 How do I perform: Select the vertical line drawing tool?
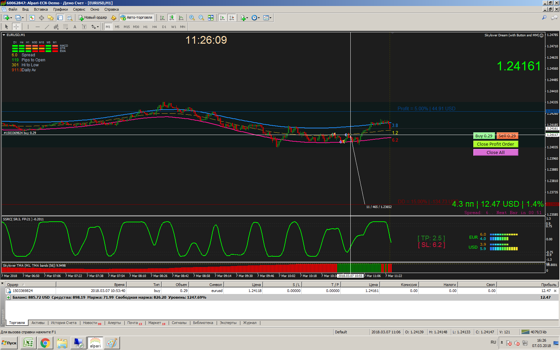click(28, 27)
